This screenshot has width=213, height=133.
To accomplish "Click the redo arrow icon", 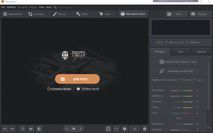I will (12, 129).
